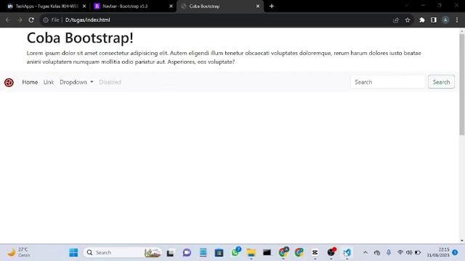Screen dimensions: 465x261
Task: Click the battery tray icon
Action: pyautogui.click(x=418, y=252)
